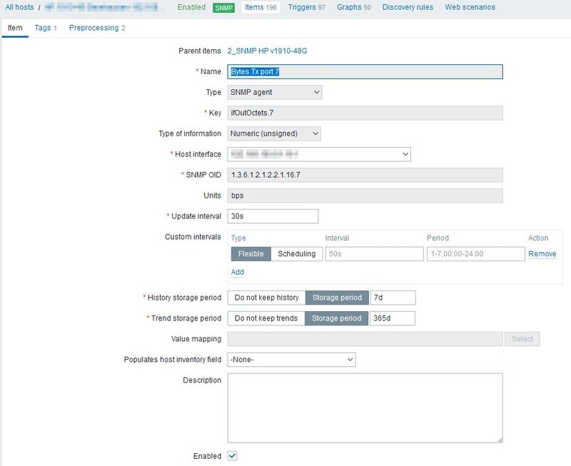This screenshot has width=571, height=466.
Task: Open Populates host inventory field dropdown
Action: (291, 360)
